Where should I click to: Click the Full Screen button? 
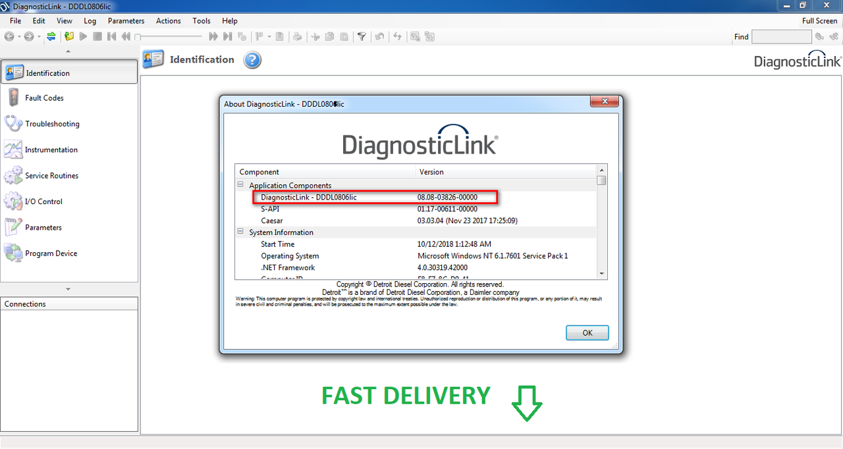(819, 21)
